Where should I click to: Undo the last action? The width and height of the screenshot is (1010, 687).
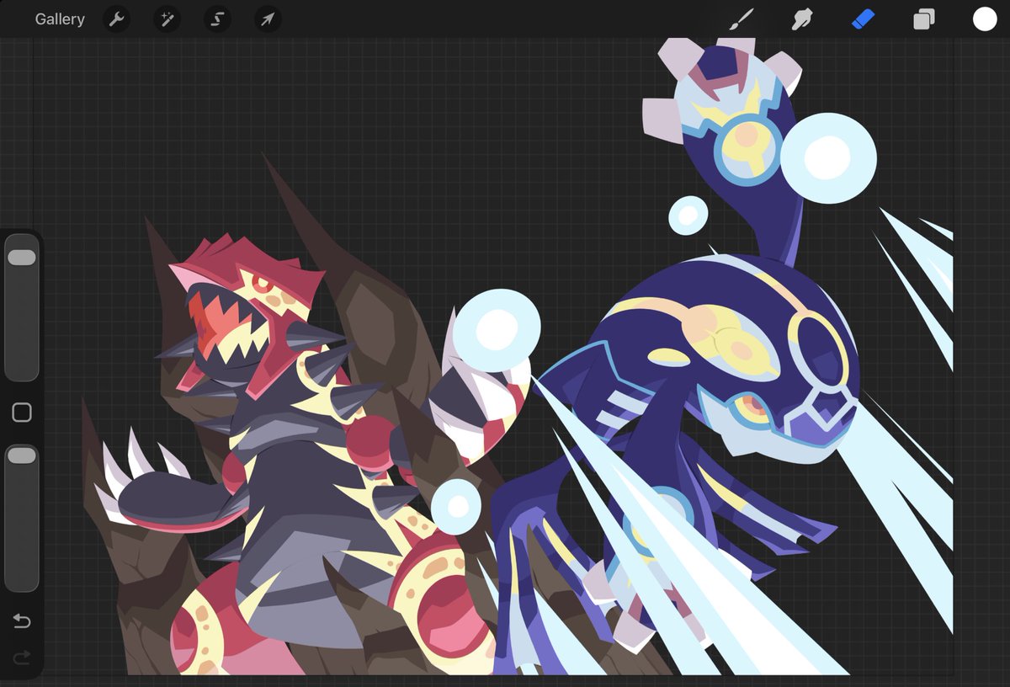point(22,621)
